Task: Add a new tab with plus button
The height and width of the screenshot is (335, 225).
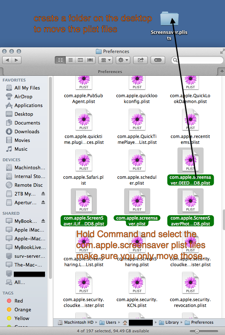Action: 222,71
